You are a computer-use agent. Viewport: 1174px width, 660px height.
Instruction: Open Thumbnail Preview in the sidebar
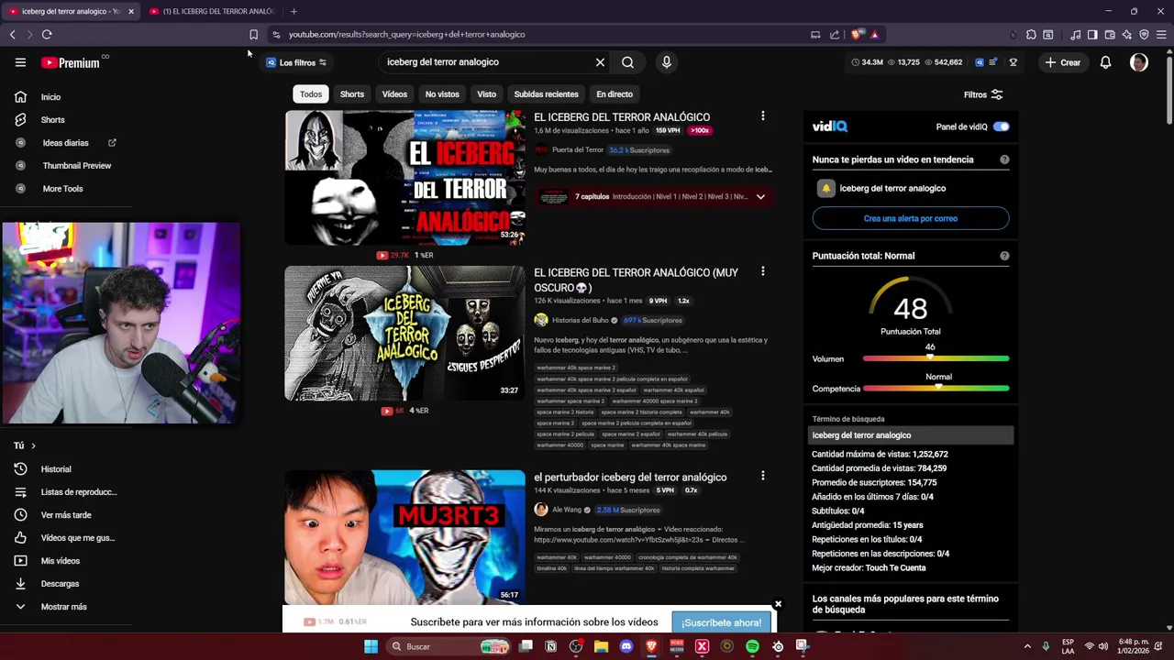[77, 166]
